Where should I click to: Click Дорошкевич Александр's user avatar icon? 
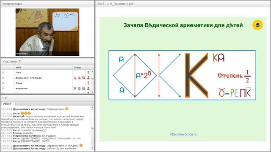pos(88,78)
